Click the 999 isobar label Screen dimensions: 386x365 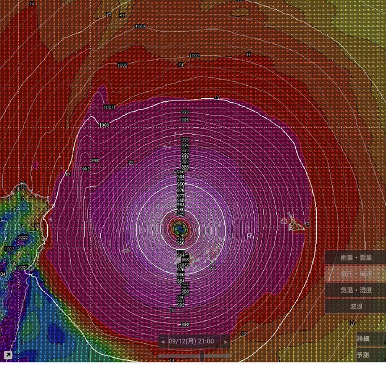[x=185, y=112]
